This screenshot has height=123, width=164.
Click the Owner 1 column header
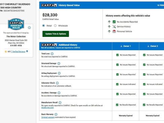pyautogui.click(x=125, y=46)
